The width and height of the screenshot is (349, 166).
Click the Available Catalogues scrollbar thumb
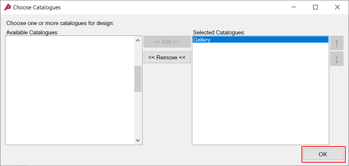tap(138, 79)
